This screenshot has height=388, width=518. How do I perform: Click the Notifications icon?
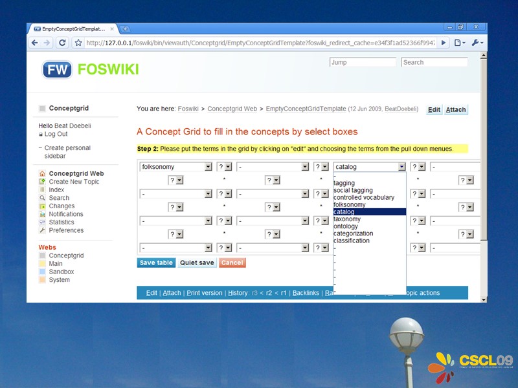click(x=43, y=214)
